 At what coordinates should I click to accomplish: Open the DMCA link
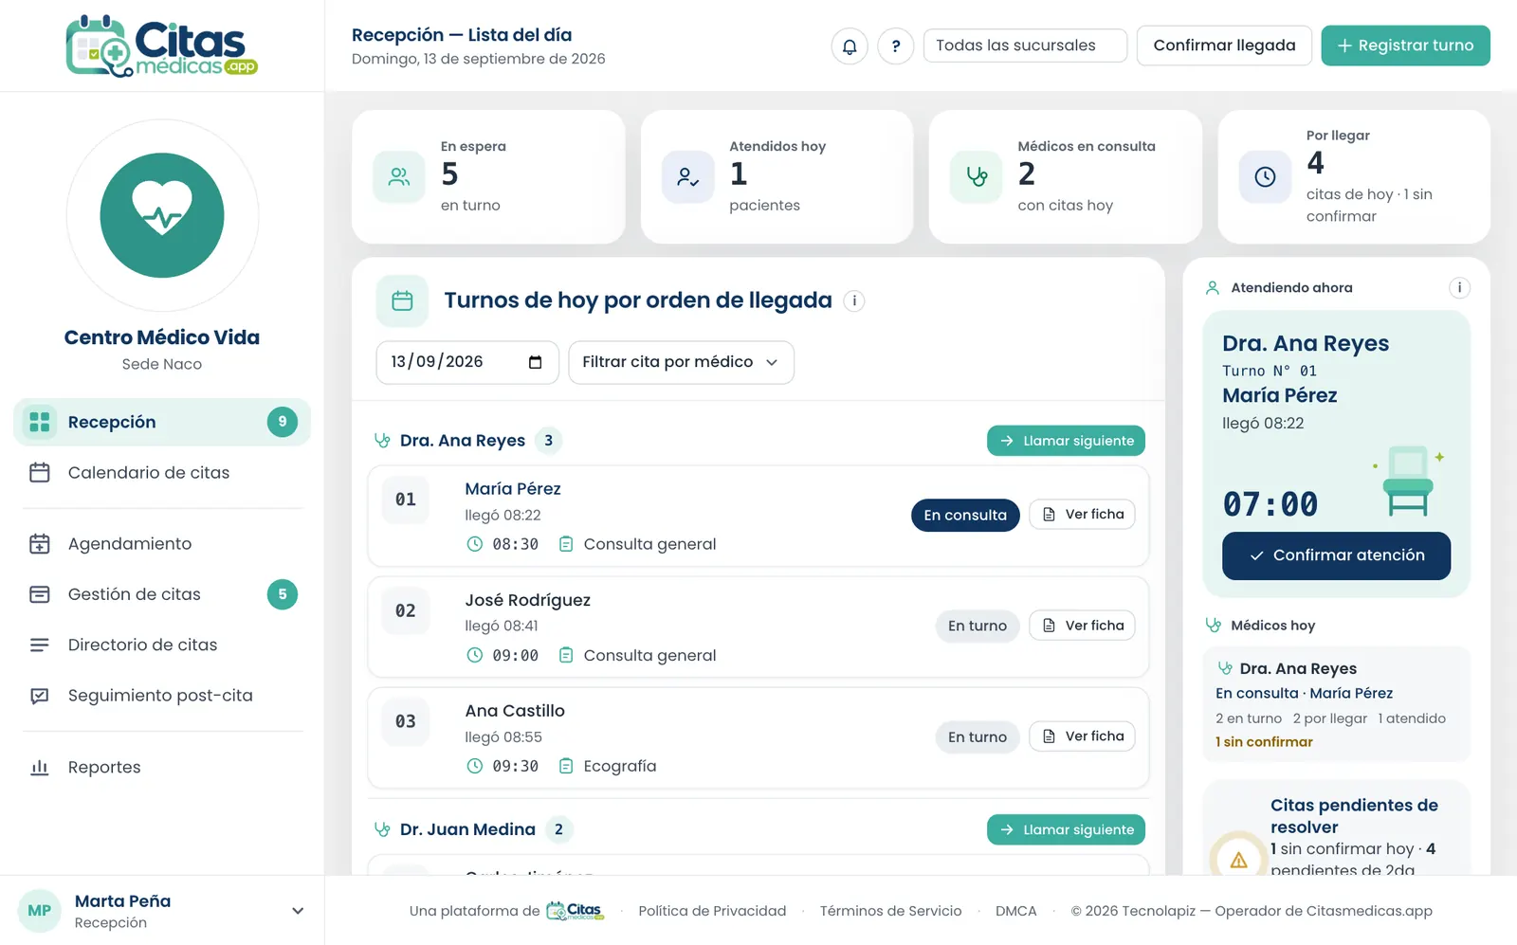click(x=1015, y=912)
